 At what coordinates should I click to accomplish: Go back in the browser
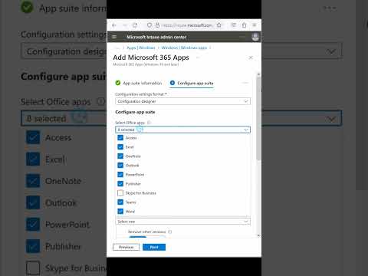click(114, 25)
